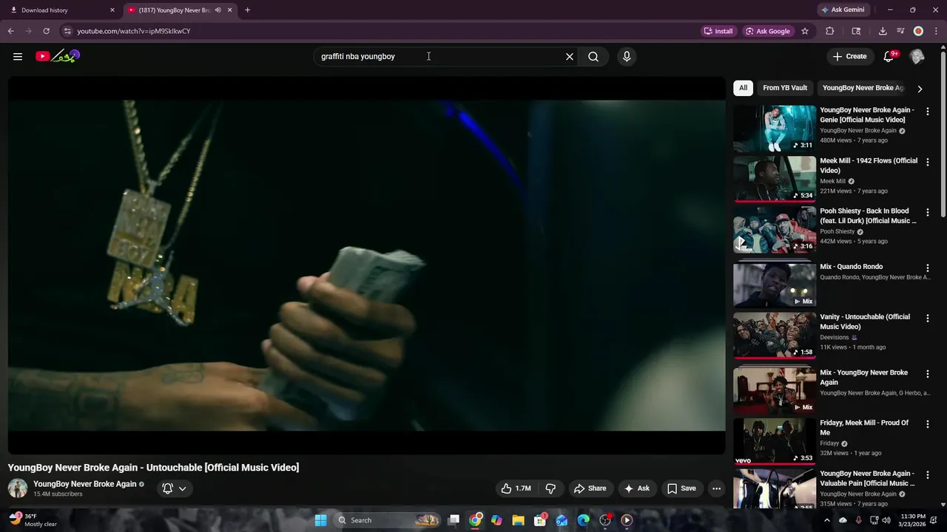Open Friday, Meek Mill Proud Of Me video
Screen dimensions: 947x532
(x=775, y=441)
